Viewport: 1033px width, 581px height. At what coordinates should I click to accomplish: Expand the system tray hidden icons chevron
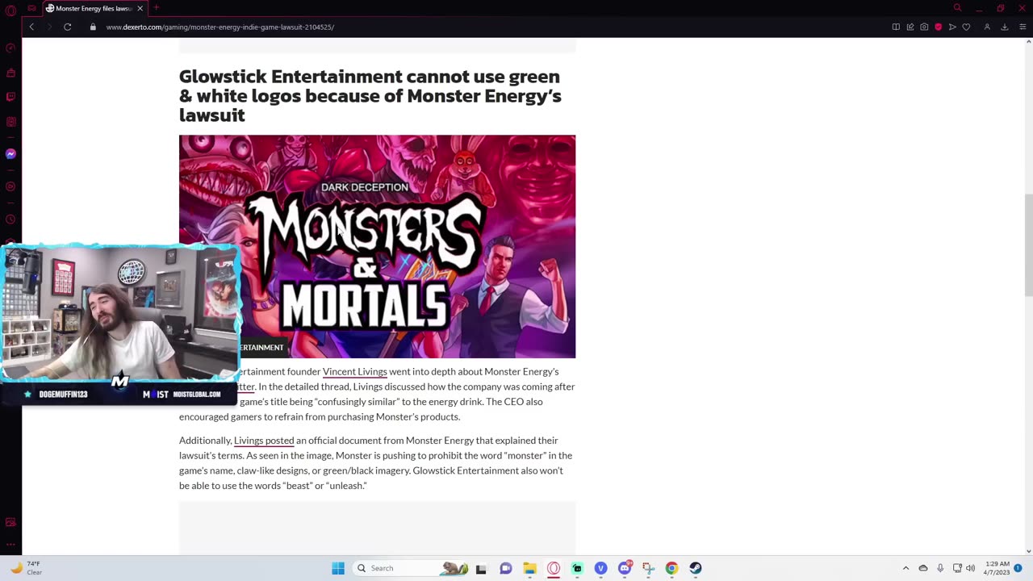(905, 568)
